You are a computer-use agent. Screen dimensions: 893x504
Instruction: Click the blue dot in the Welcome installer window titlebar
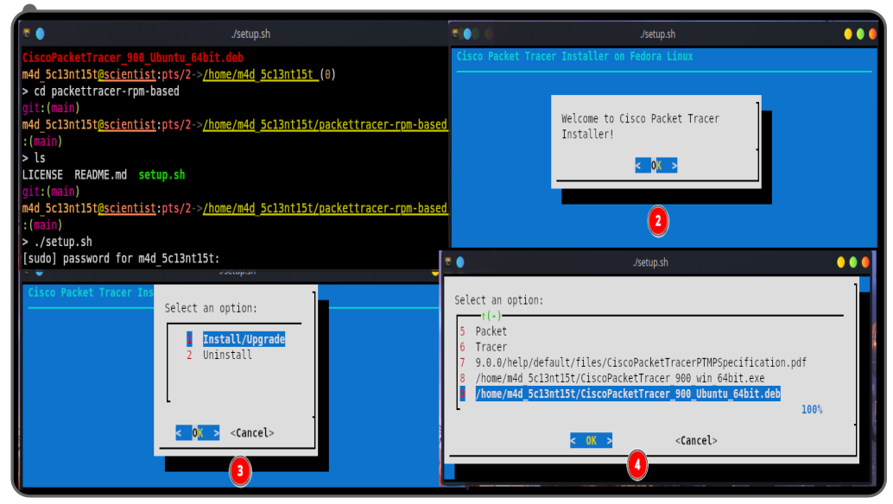tap(467, 34)
